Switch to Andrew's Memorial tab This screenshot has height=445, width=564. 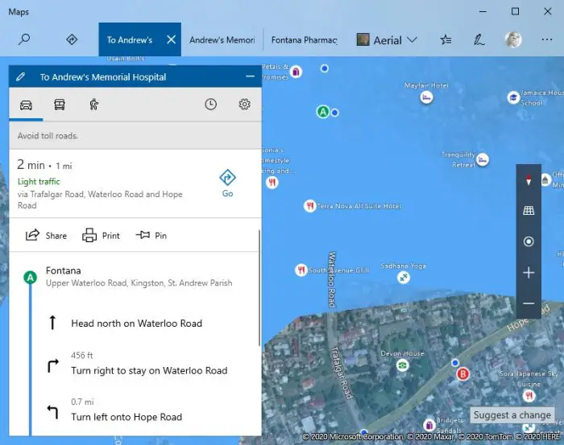pos(222,40)
